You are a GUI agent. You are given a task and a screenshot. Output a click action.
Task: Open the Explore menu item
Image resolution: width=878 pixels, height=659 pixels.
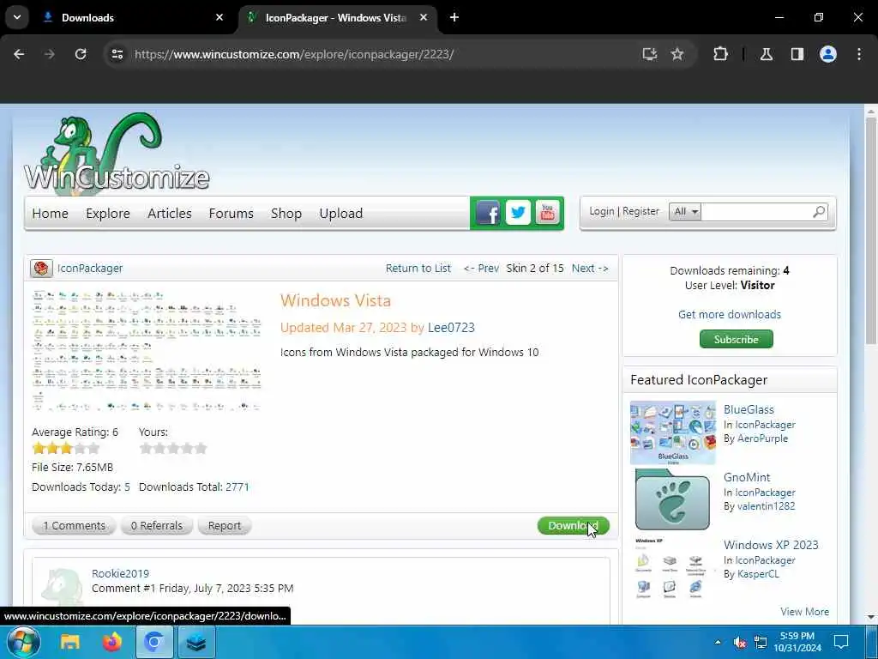point(108,214)
